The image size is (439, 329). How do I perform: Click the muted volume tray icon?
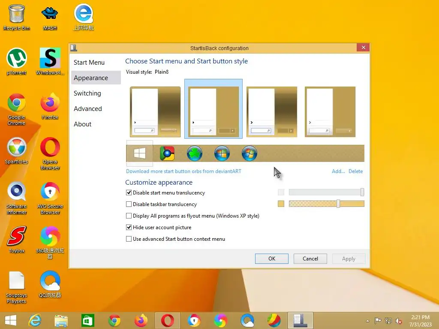[398, 321]
